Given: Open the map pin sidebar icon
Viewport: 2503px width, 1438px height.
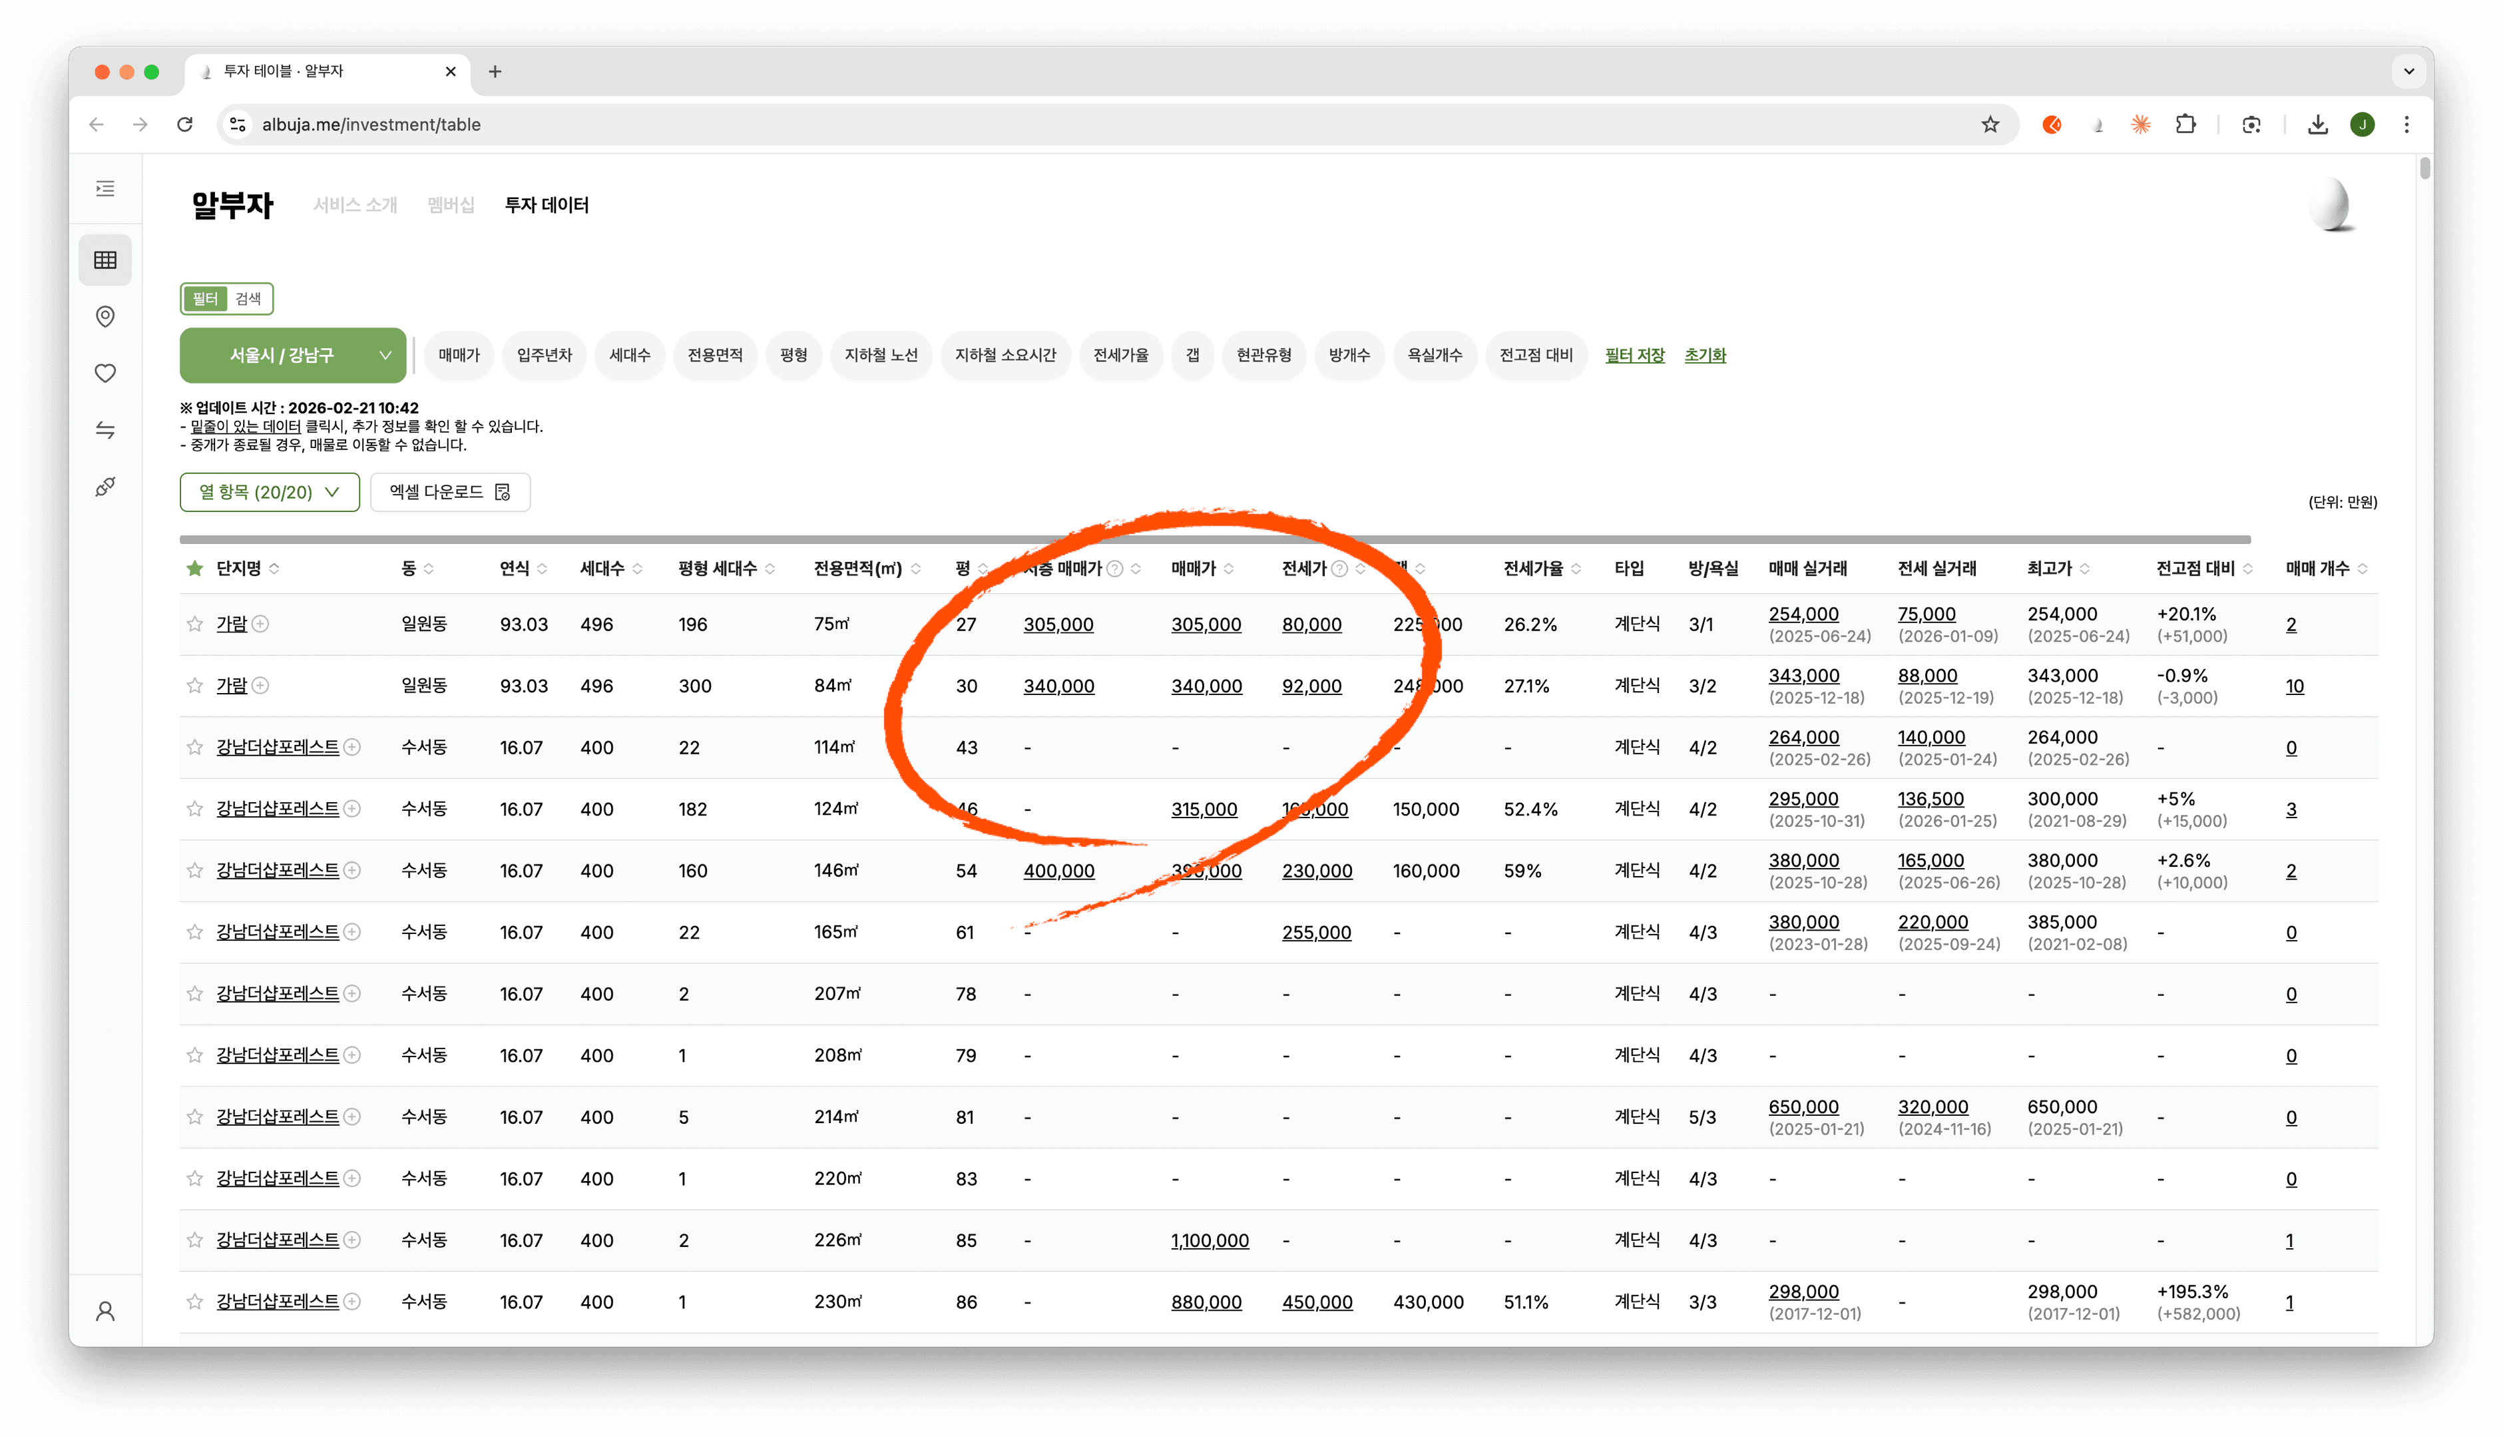Looking at the screenshot, I should pos(105,316).
